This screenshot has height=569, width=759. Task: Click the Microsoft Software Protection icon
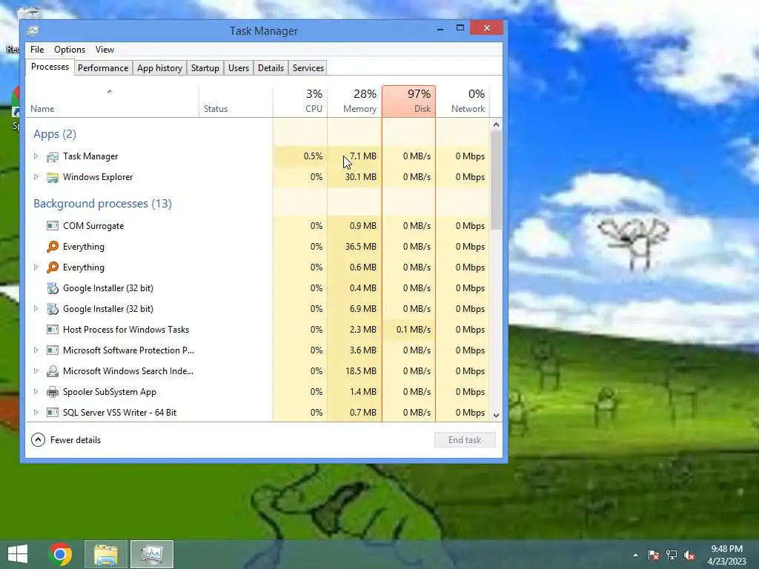tap(53, 350)
